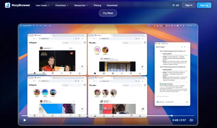Click the Wi-Fi icon in the macOS menu bar
Image resolution: width=217 pixels, height=128 pixels.
[x=181, y=25]
